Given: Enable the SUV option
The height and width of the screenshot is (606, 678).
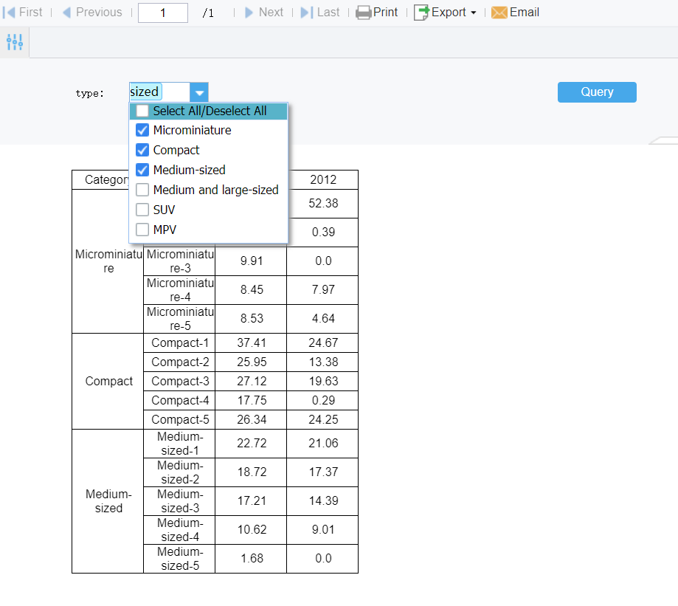Looking at the screenshot, I should click(x=142, y=209).
